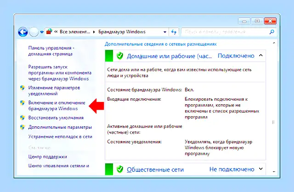
Task: Click the firewall icon in the address bar
Action: pos(49,32)
